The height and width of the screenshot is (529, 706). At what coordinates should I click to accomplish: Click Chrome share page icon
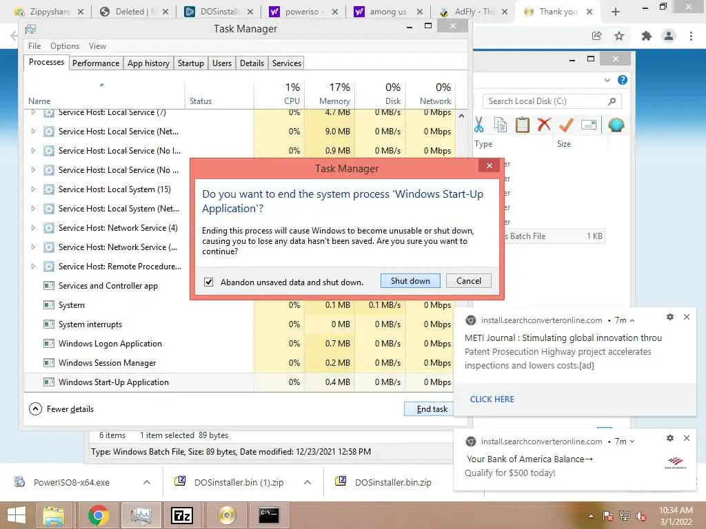point(596,36)
